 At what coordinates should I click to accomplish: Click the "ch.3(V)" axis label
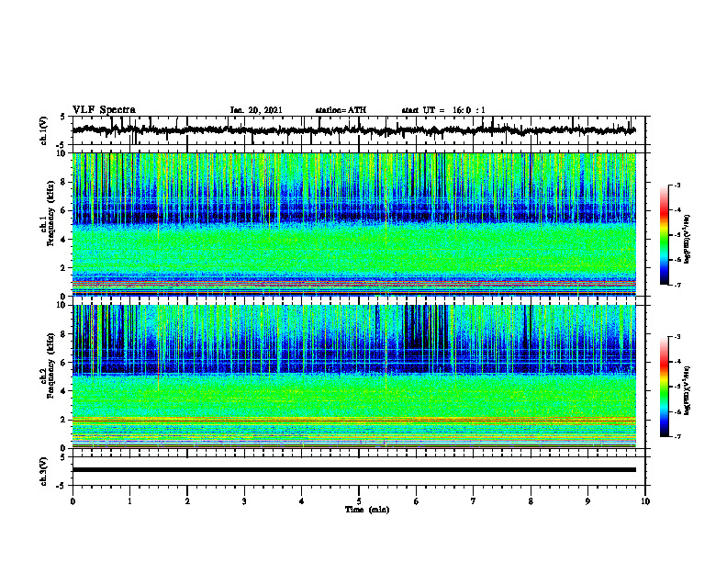pyautogui.click(x=44, y=472)
